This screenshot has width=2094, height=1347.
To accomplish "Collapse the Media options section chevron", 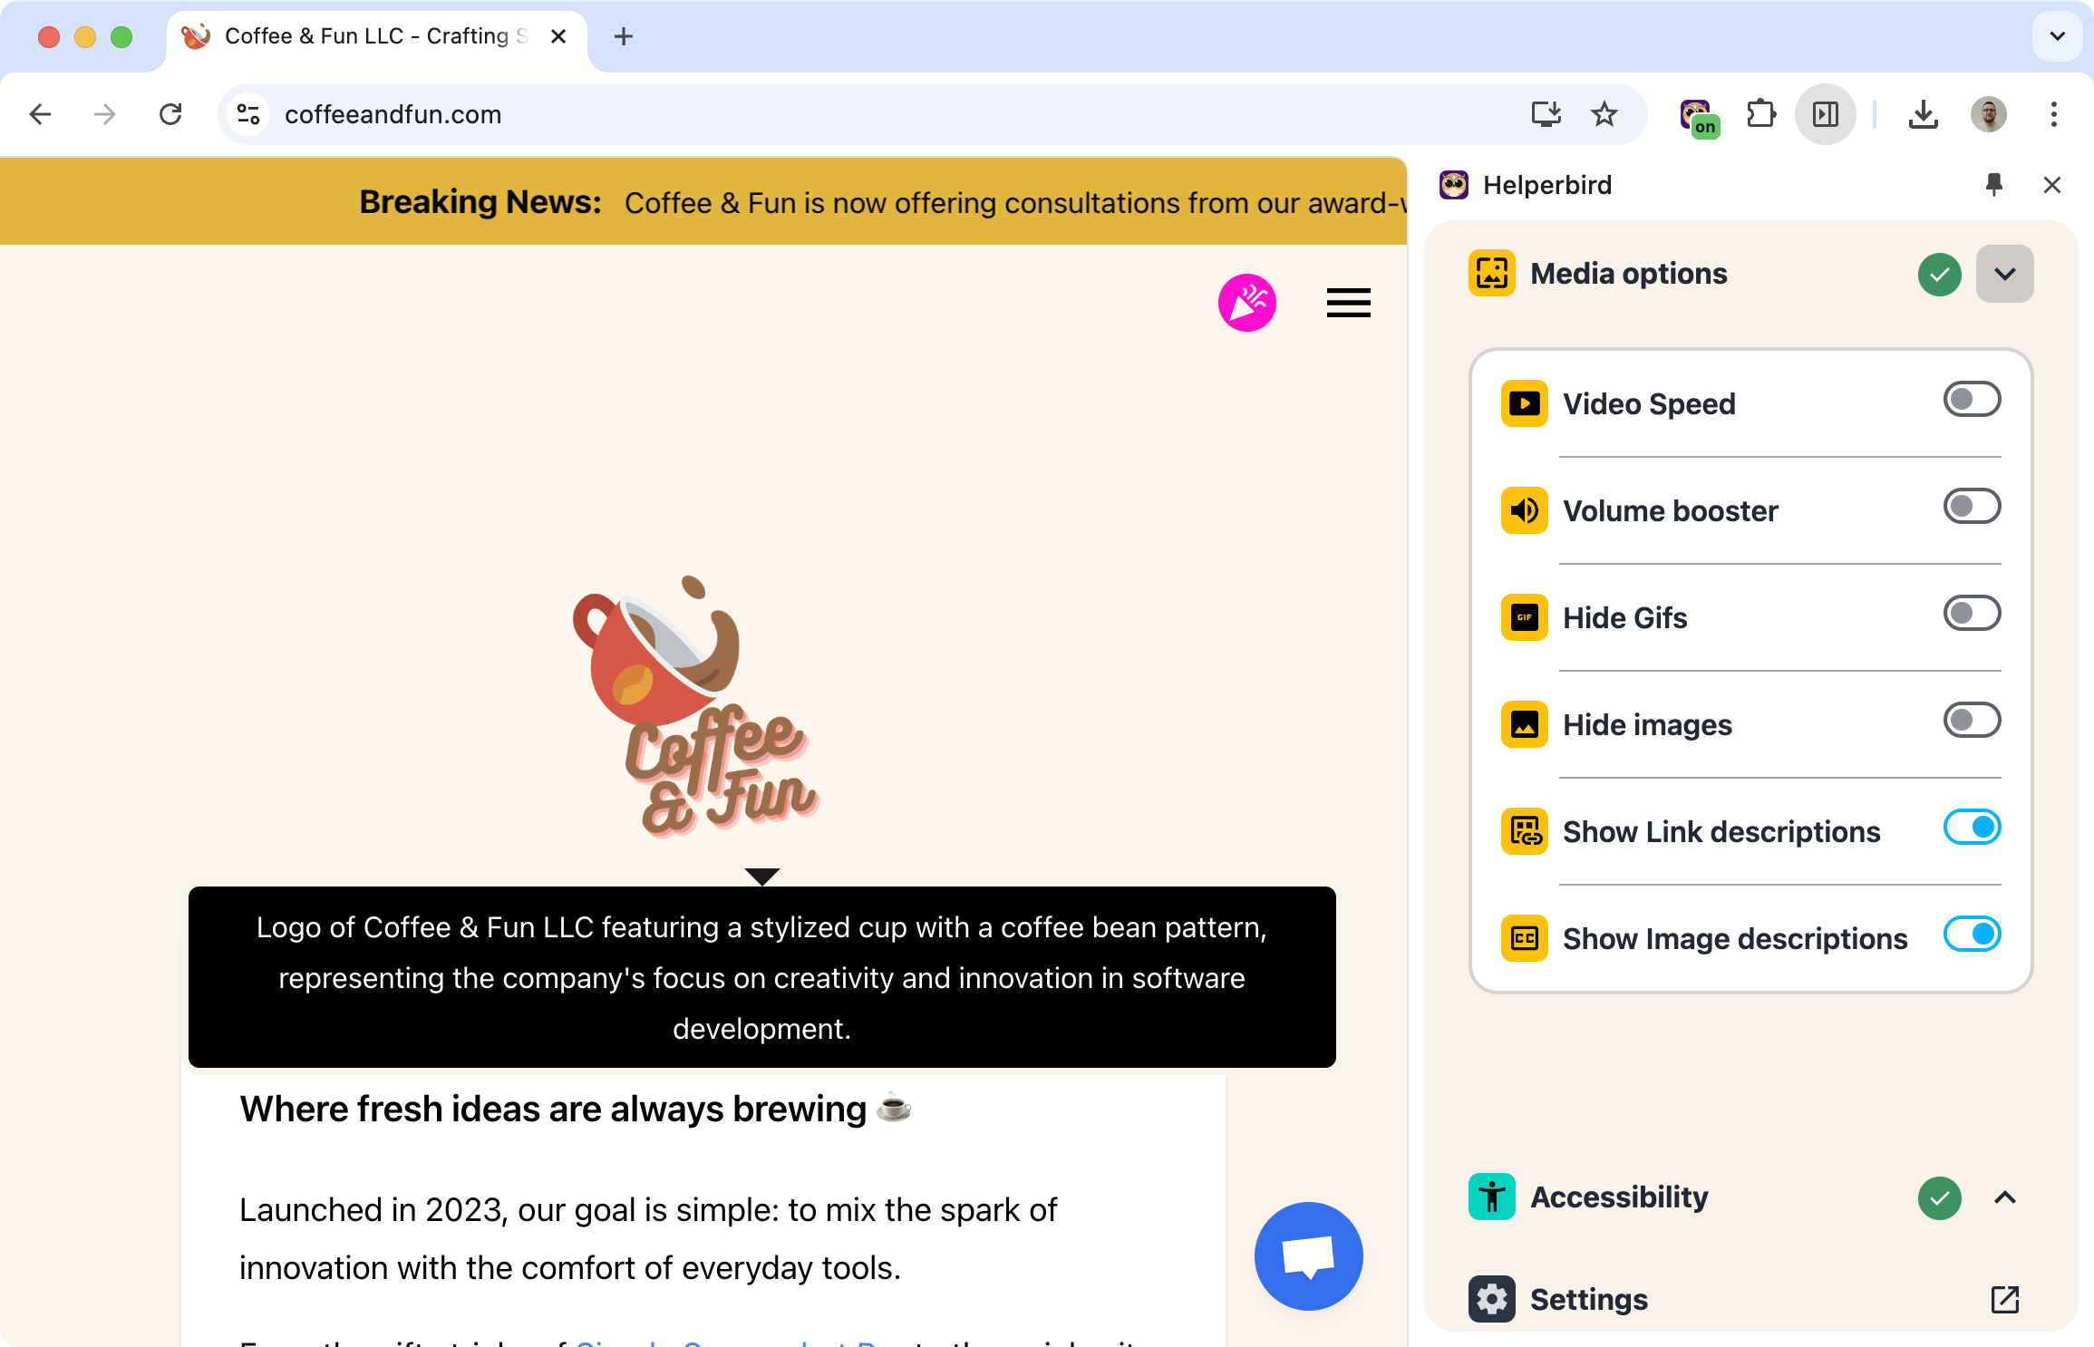I will click(x=2004, y=274).
